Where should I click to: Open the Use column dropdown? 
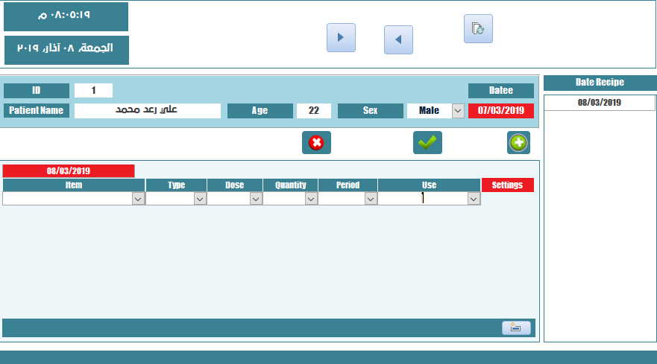474,199
